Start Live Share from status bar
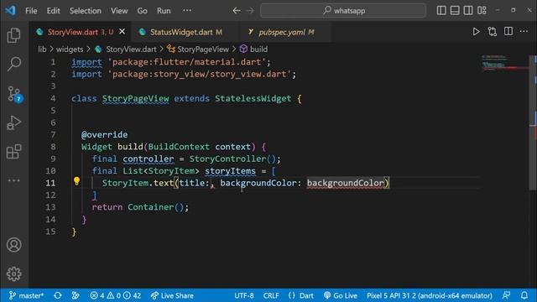537x302 pixels. 172,295
